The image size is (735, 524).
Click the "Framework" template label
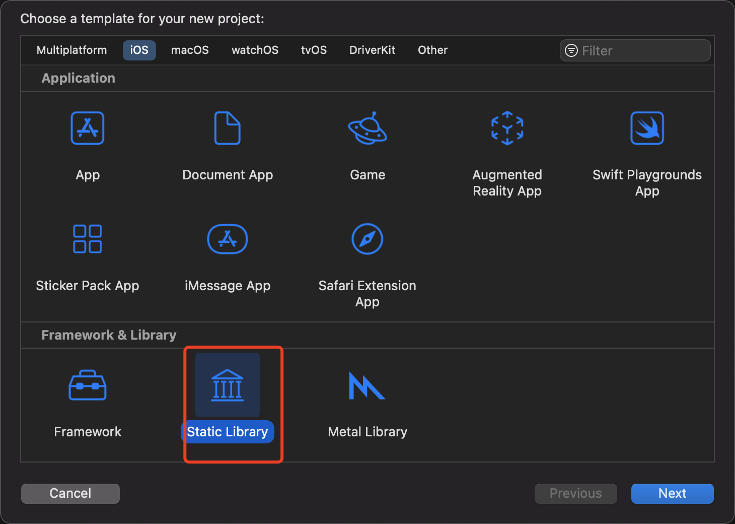[88, 432]
